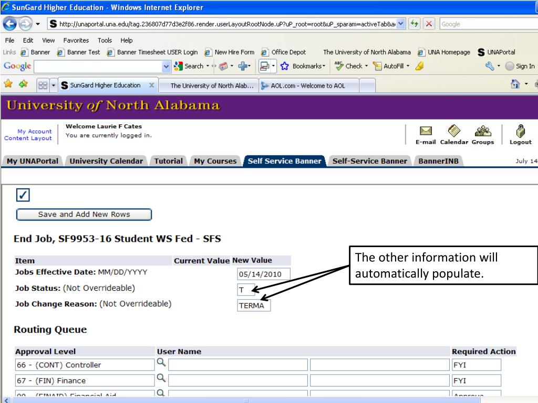Toggle the checkmark box above Save button
Viewport: 538px width, 403px height.
point(23,195)
